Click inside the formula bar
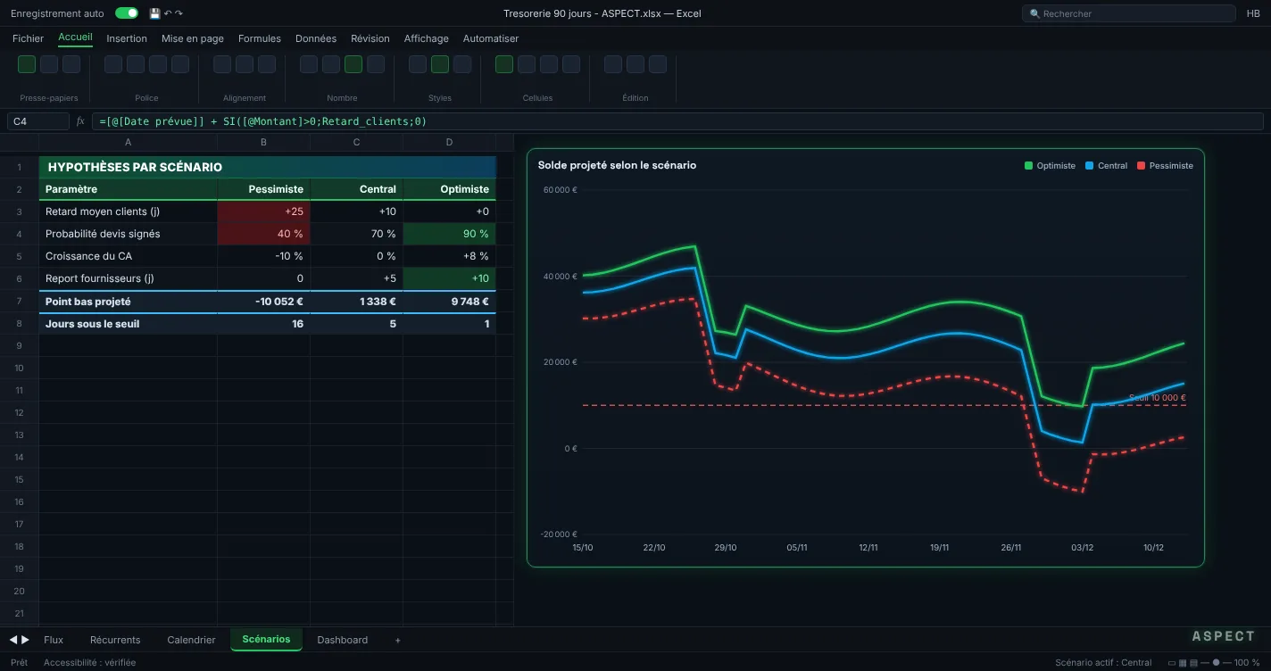Viewport: 1271px width, 671px height. pyautogui.click(x=677, y=121)
